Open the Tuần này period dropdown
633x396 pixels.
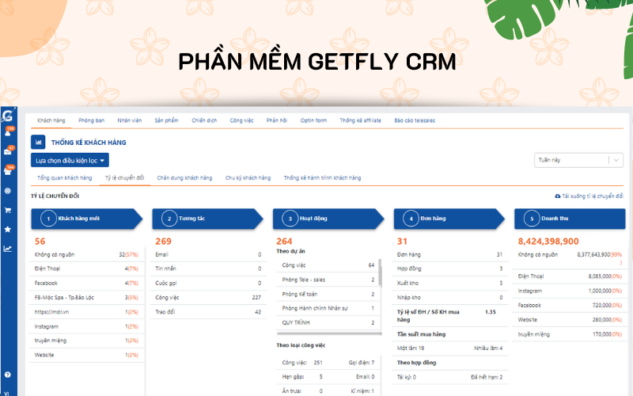[x=578, y=160]
